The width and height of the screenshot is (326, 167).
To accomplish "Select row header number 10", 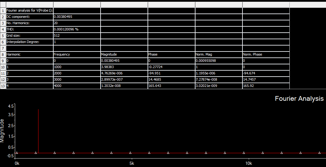I will pyautogui.click(x=3, y=67).
